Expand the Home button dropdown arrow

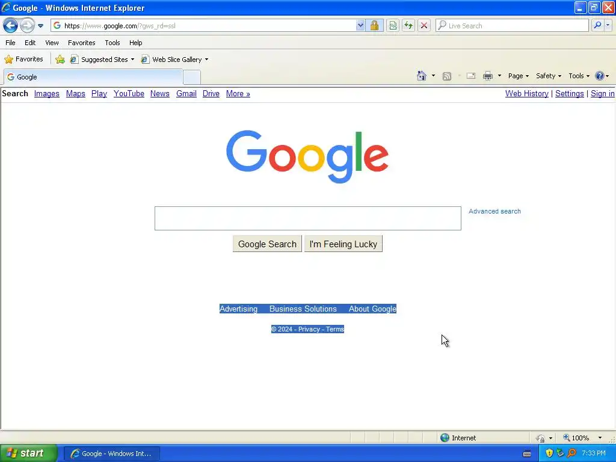pyautogui.click(x=433, y=76)
